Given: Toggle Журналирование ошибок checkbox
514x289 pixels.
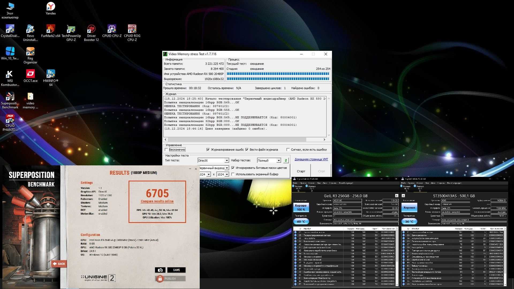Looking at the screenshot, I should pos(208,150).
